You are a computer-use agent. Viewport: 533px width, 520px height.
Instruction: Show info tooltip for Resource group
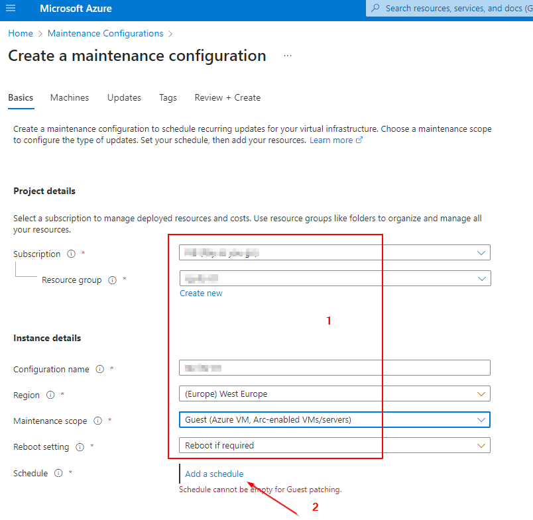coord(112,280)
